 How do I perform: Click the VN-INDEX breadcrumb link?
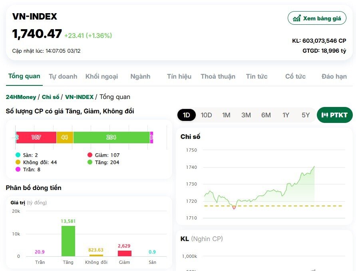pos(79,97)
